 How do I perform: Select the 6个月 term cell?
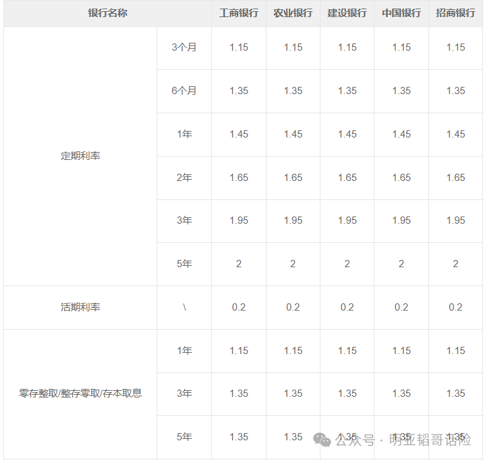click(184, 91)
